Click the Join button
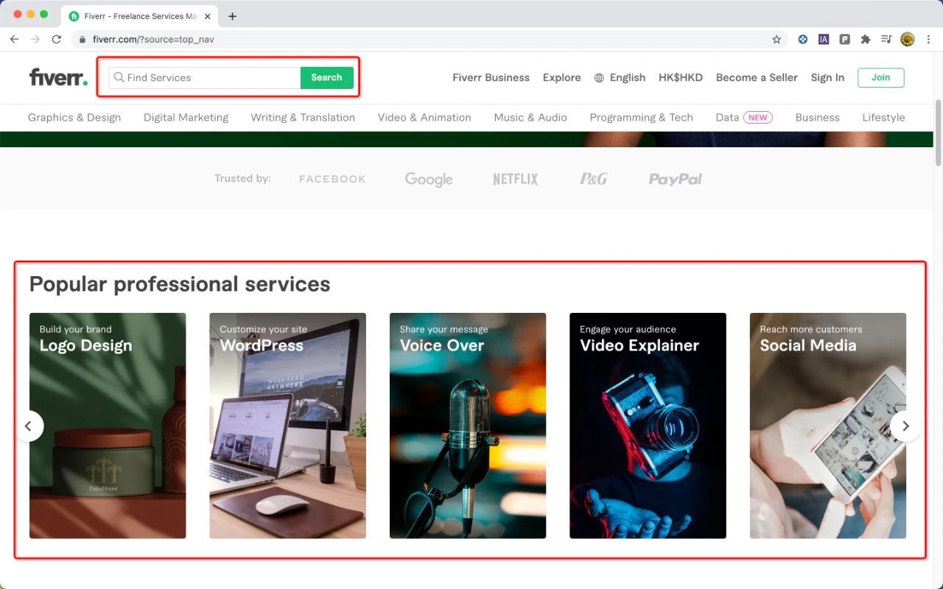This screenshot has width=943, height=589. pyautogui.click(x=880, y=77)
